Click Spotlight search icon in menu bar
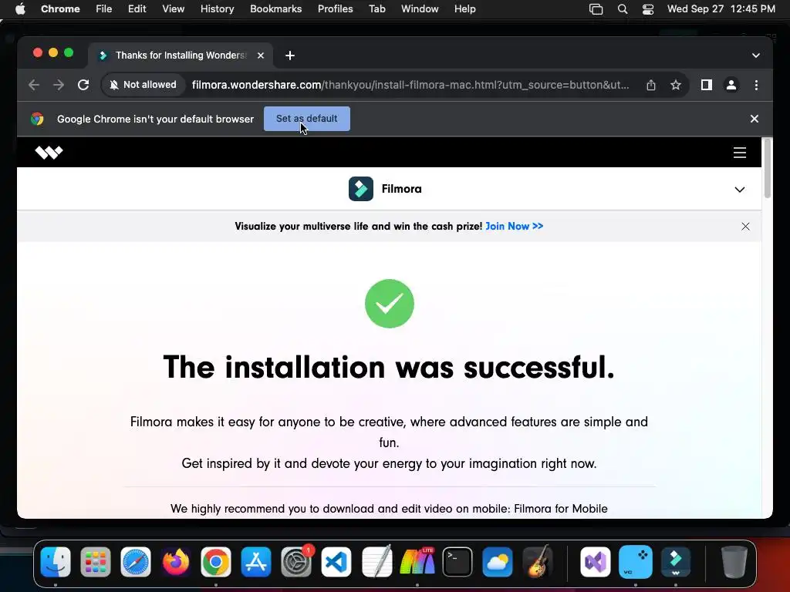This screenshot has height=592, width=790. click(x=623, y=9)
